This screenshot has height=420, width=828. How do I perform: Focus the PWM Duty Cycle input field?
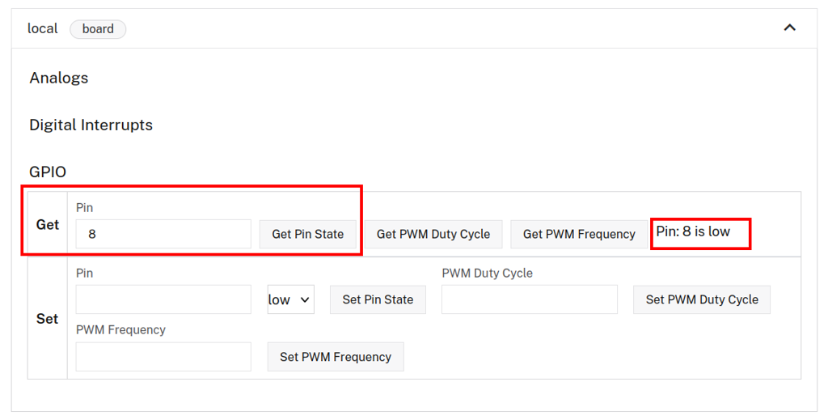[x=529, y=299]
